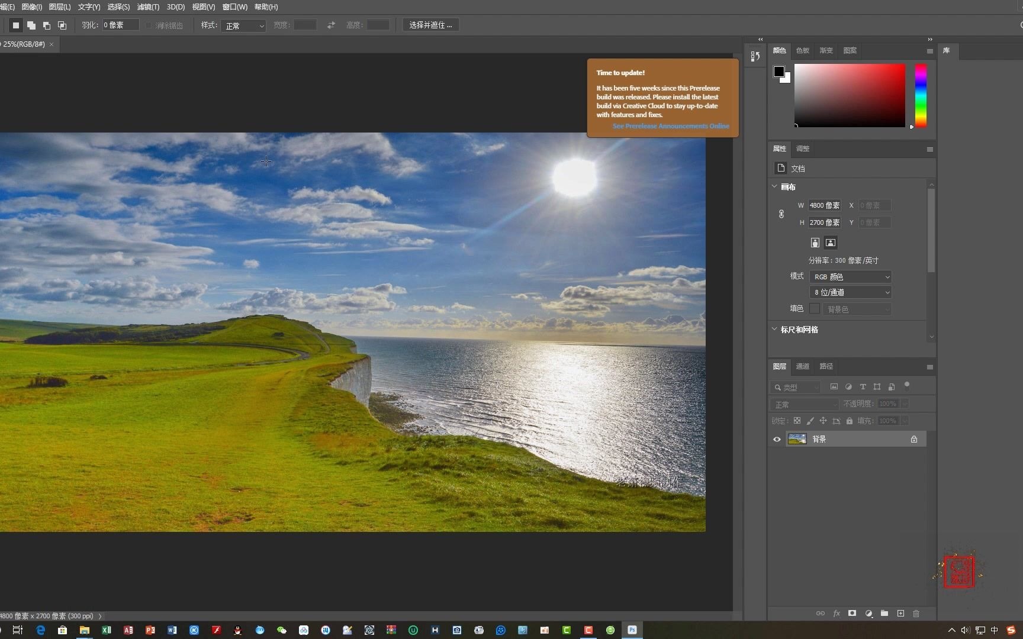1023x639 pixels.
Task: Create new fill or adjustment layer
Action: [x=868, y=614]
